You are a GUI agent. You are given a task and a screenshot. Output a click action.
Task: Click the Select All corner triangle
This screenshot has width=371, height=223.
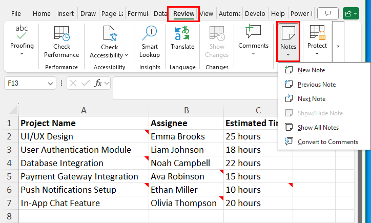tap(12, 110)
